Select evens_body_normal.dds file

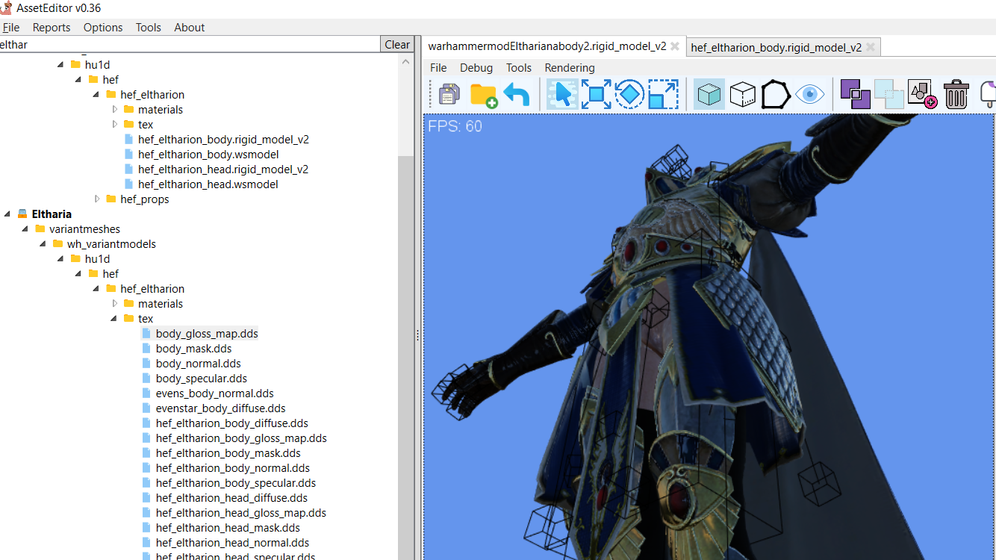coord(215,393)
